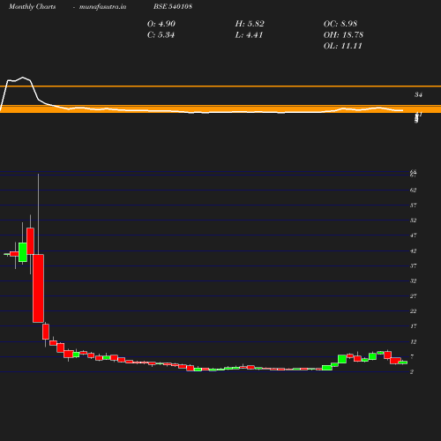This screenshot has width=441, height=441.
Task: Click the price axis label "57"
Action: point(413,206)
